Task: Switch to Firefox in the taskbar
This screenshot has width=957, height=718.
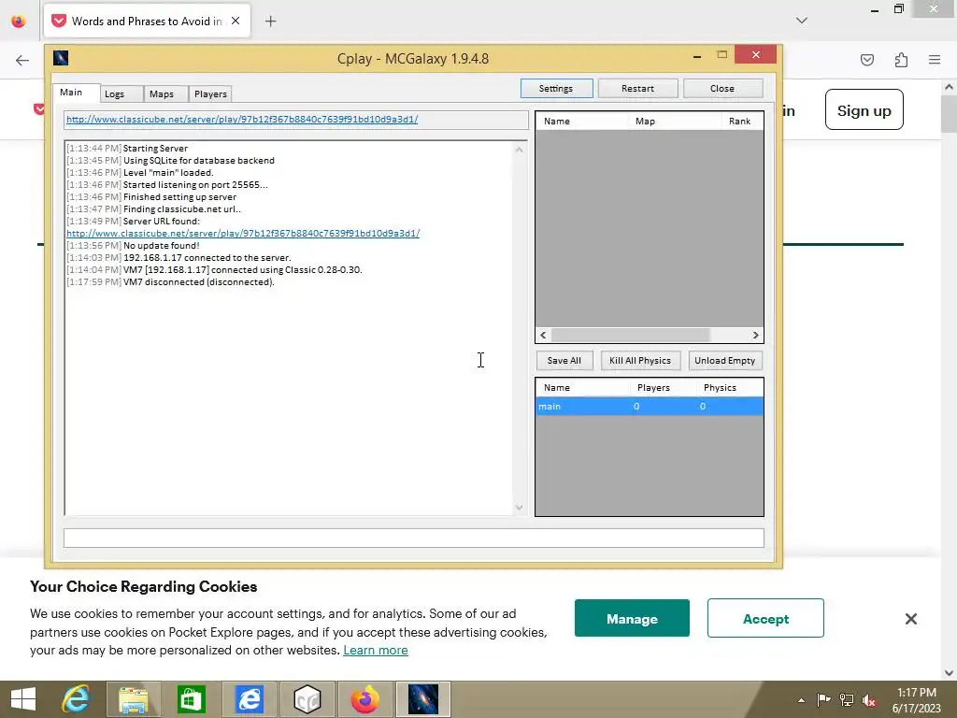Action: (x=365, y=699)
